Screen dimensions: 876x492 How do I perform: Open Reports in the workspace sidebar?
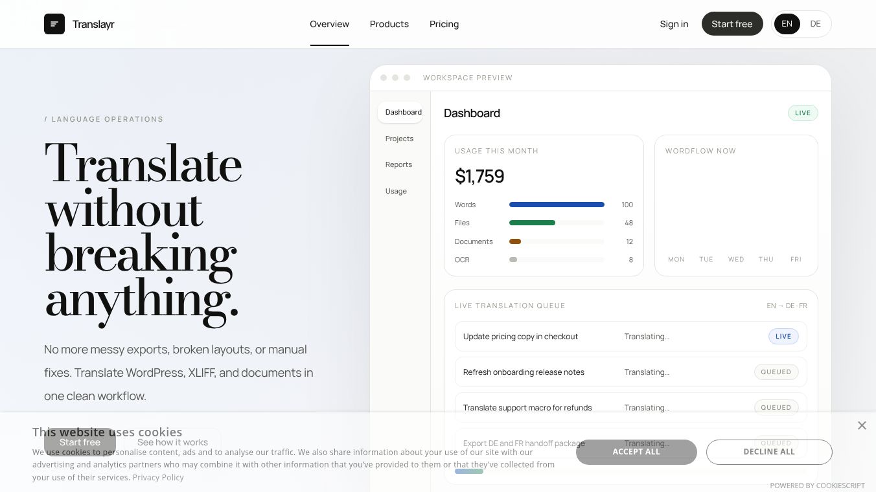coord(398,164)
